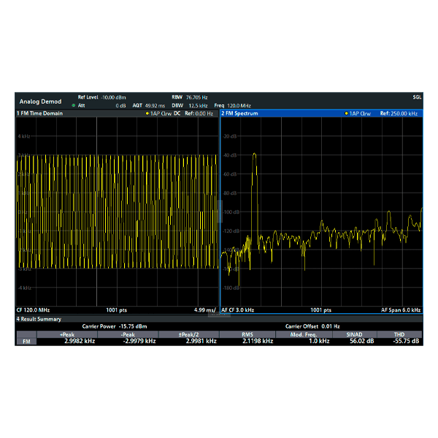Click the green Att indicator dot
The width and height of the screenshot is (438, 438).
pyautogui.click(x=74, y=106)
